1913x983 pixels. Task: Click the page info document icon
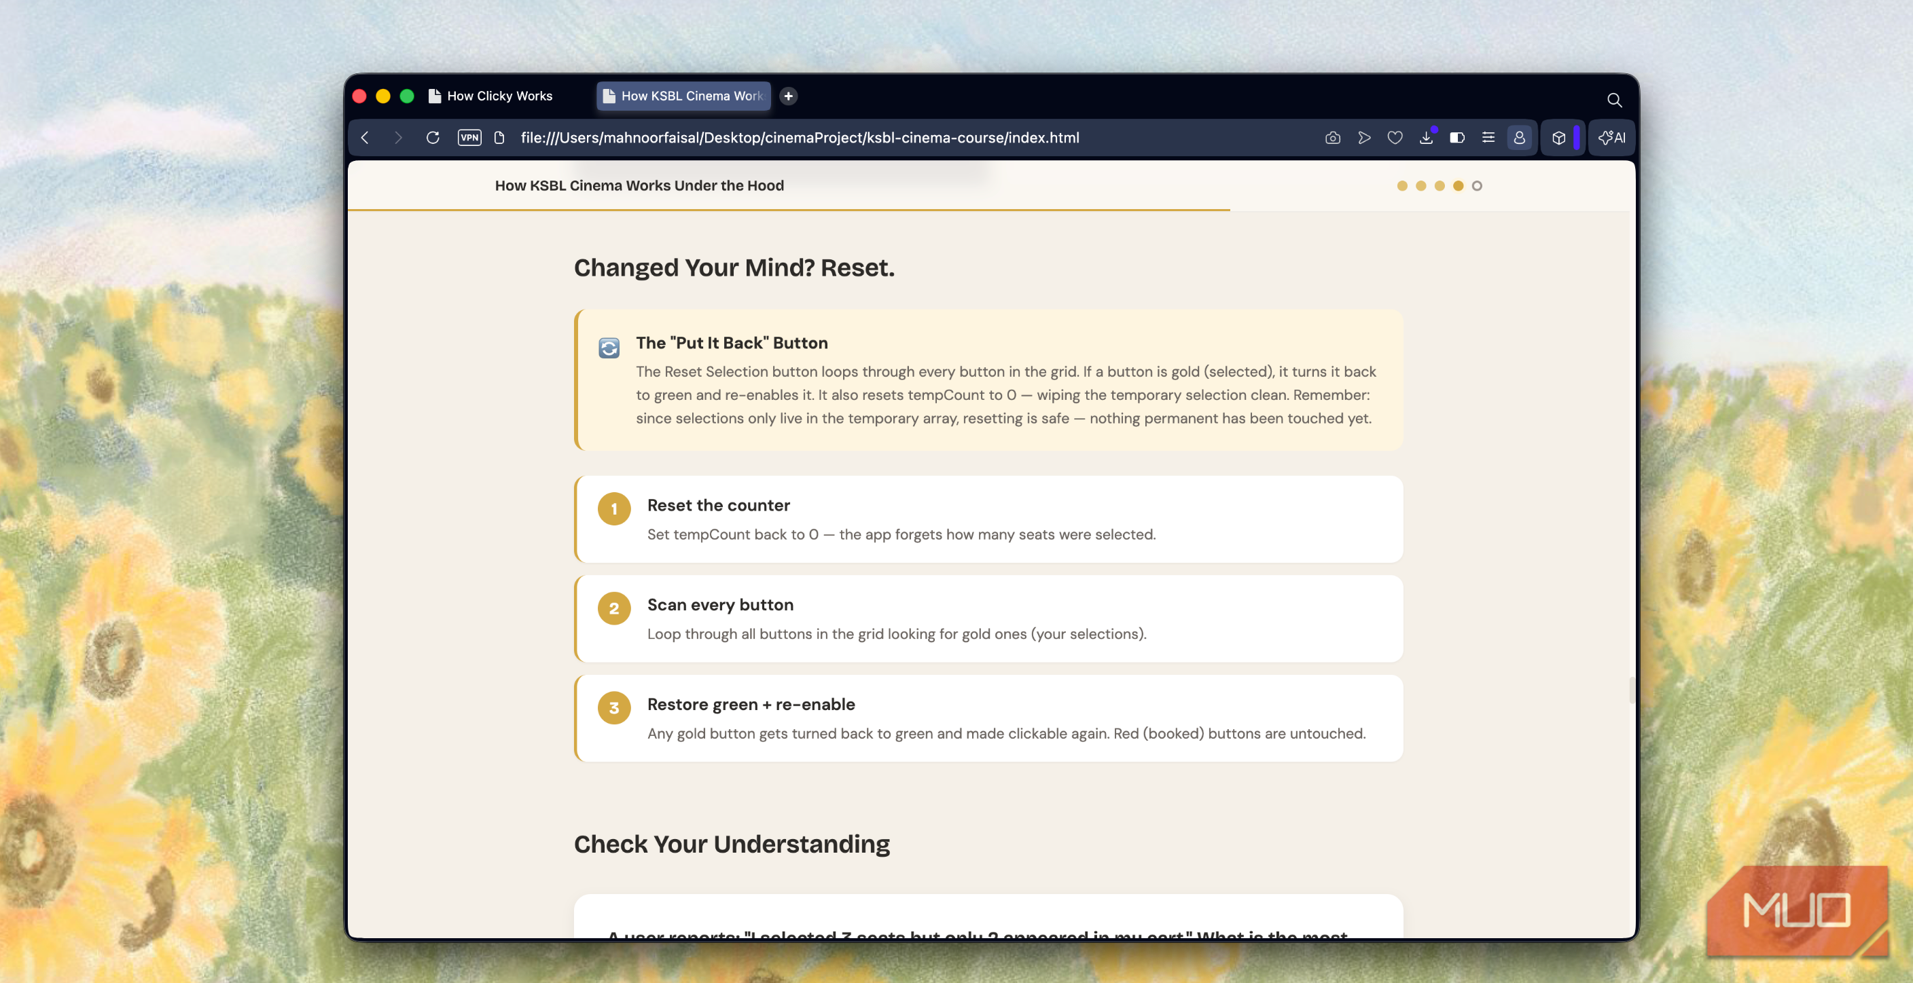point(500,138)
